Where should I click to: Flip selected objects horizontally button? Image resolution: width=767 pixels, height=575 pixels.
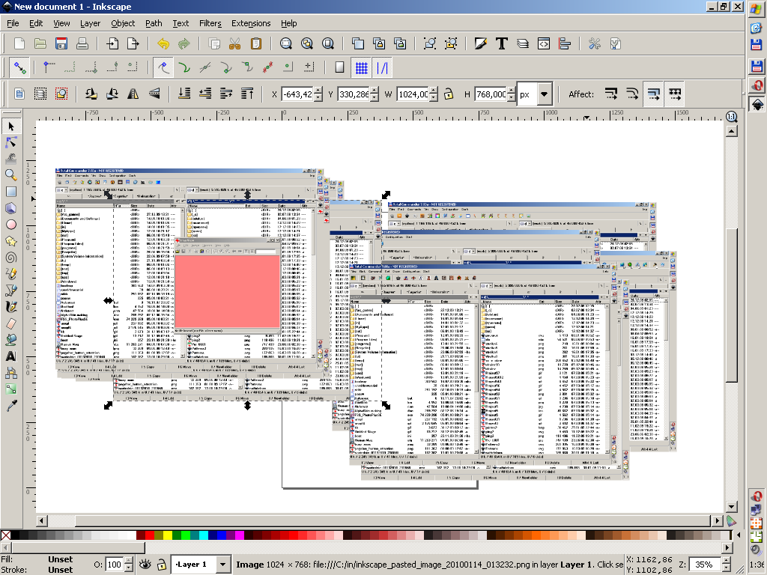[133, 94]
